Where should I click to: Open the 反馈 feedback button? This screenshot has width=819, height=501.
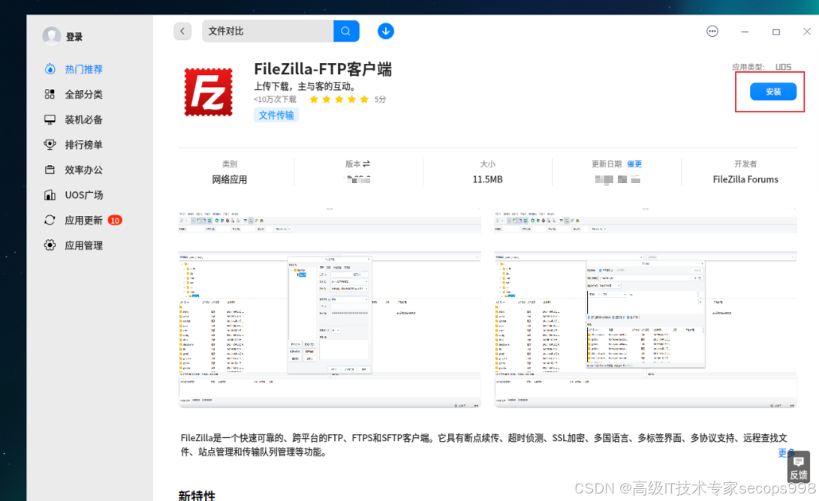tap(798, 467)
